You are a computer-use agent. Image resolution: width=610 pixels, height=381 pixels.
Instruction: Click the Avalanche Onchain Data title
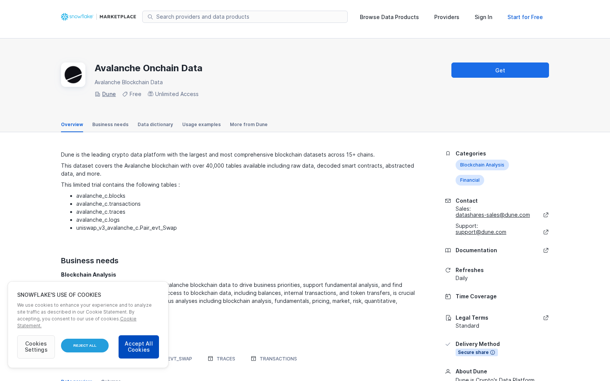click(x=148, y=68)
